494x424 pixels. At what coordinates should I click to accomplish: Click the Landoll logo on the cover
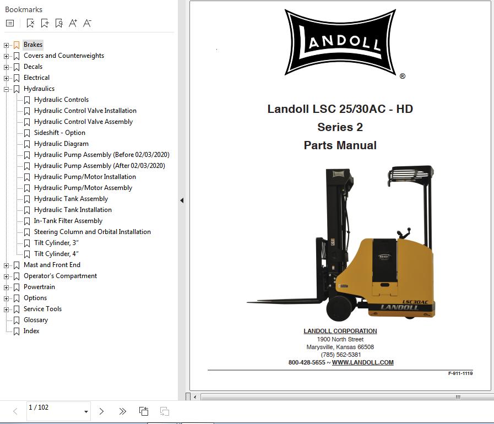click(341, 43)
